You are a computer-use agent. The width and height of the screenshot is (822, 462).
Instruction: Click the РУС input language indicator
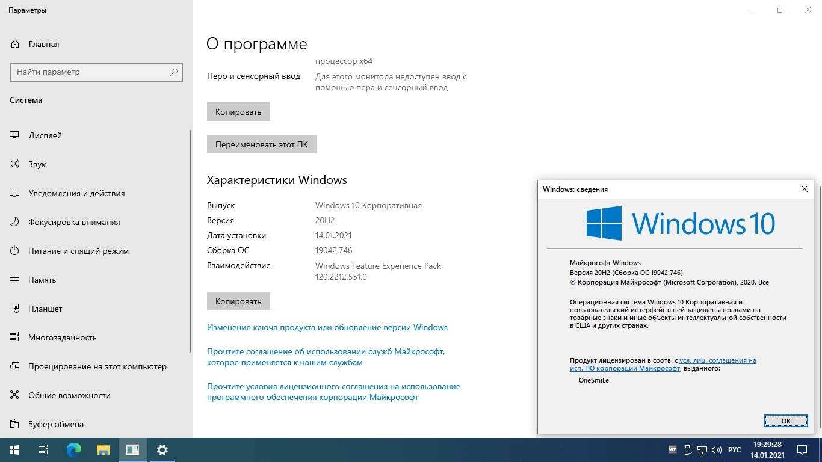click(x=734, y=449)
